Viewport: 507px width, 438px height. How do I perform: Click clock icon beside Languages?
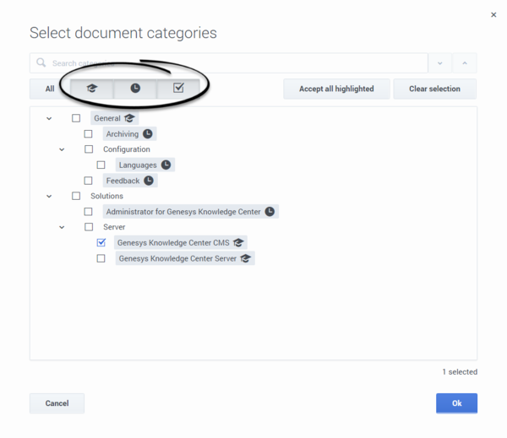pos(166,165)
